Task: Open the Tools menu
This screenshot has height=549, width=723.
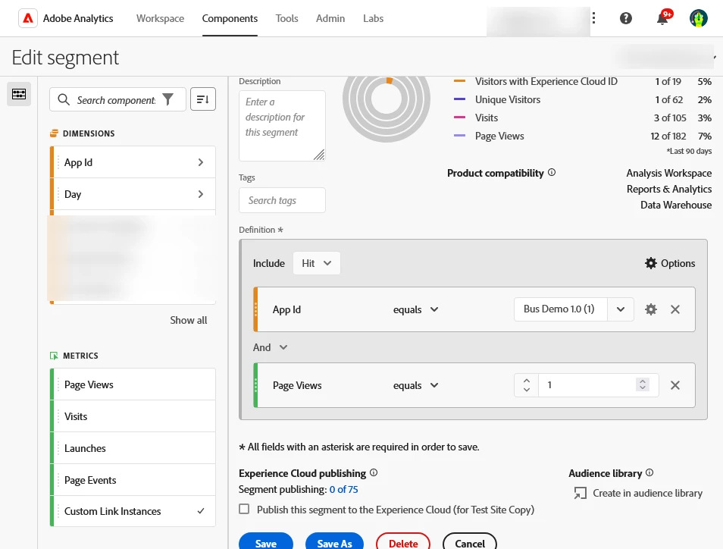Action: point(286,18)
